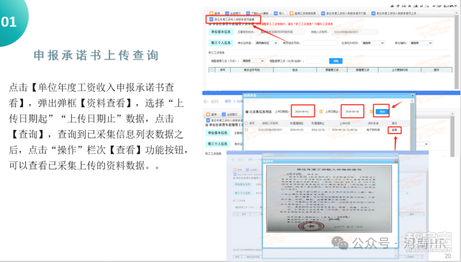Click the 操作 column header in top table

[437, 70]
